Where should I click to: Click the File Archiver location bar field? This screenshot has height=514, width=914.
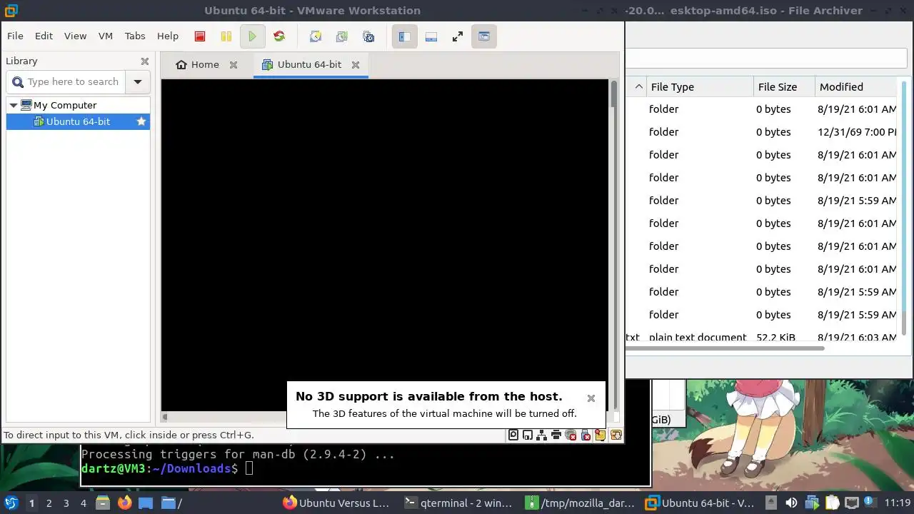(x=766, y=59)
